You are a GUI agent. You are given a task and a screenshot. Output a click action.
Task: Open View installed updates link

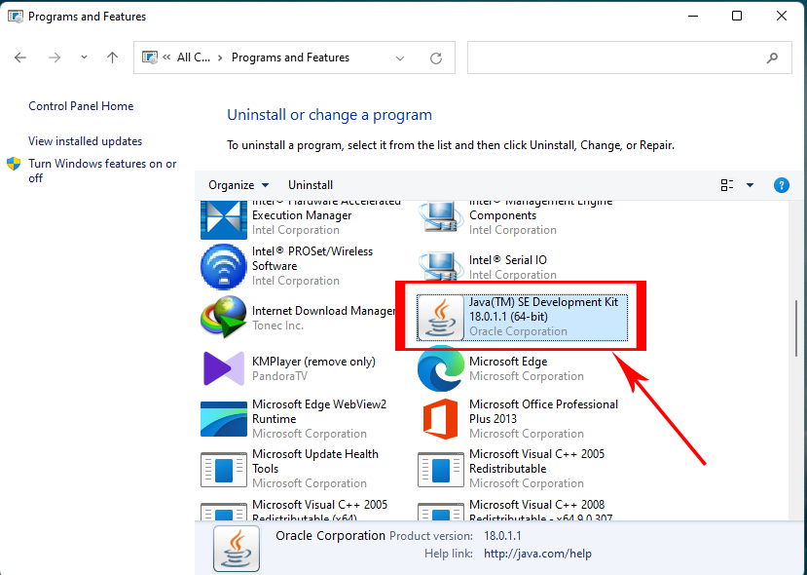pos(85,141)
